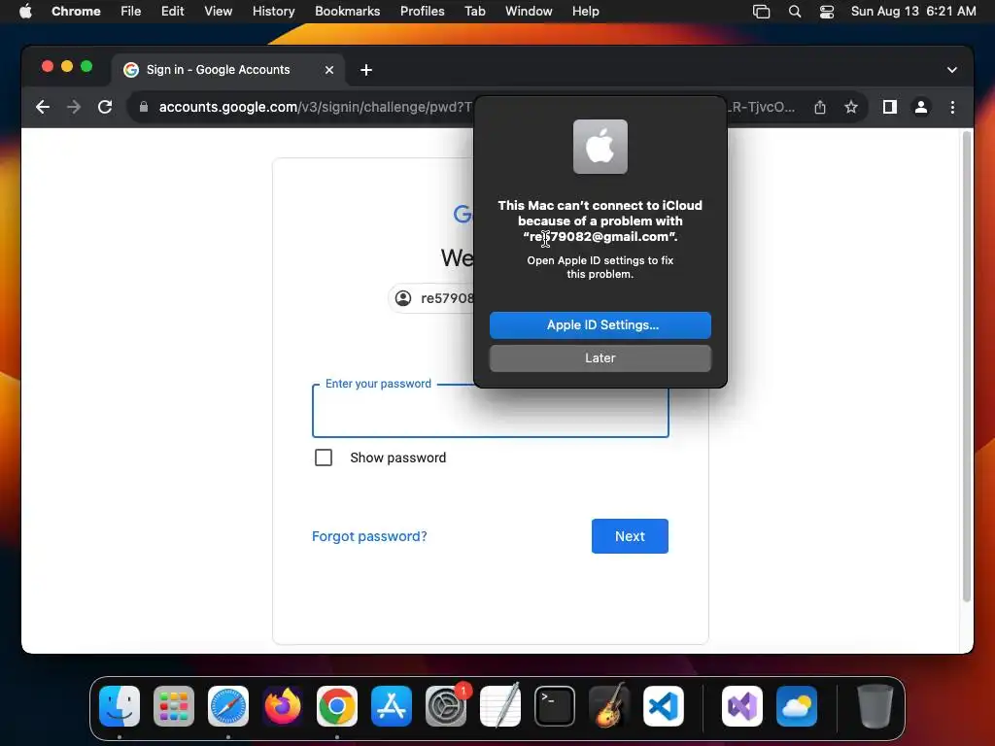This screenshot has height=746, width=995.
Task: Bookmark this page with the star icon
Action: [851, 107]
